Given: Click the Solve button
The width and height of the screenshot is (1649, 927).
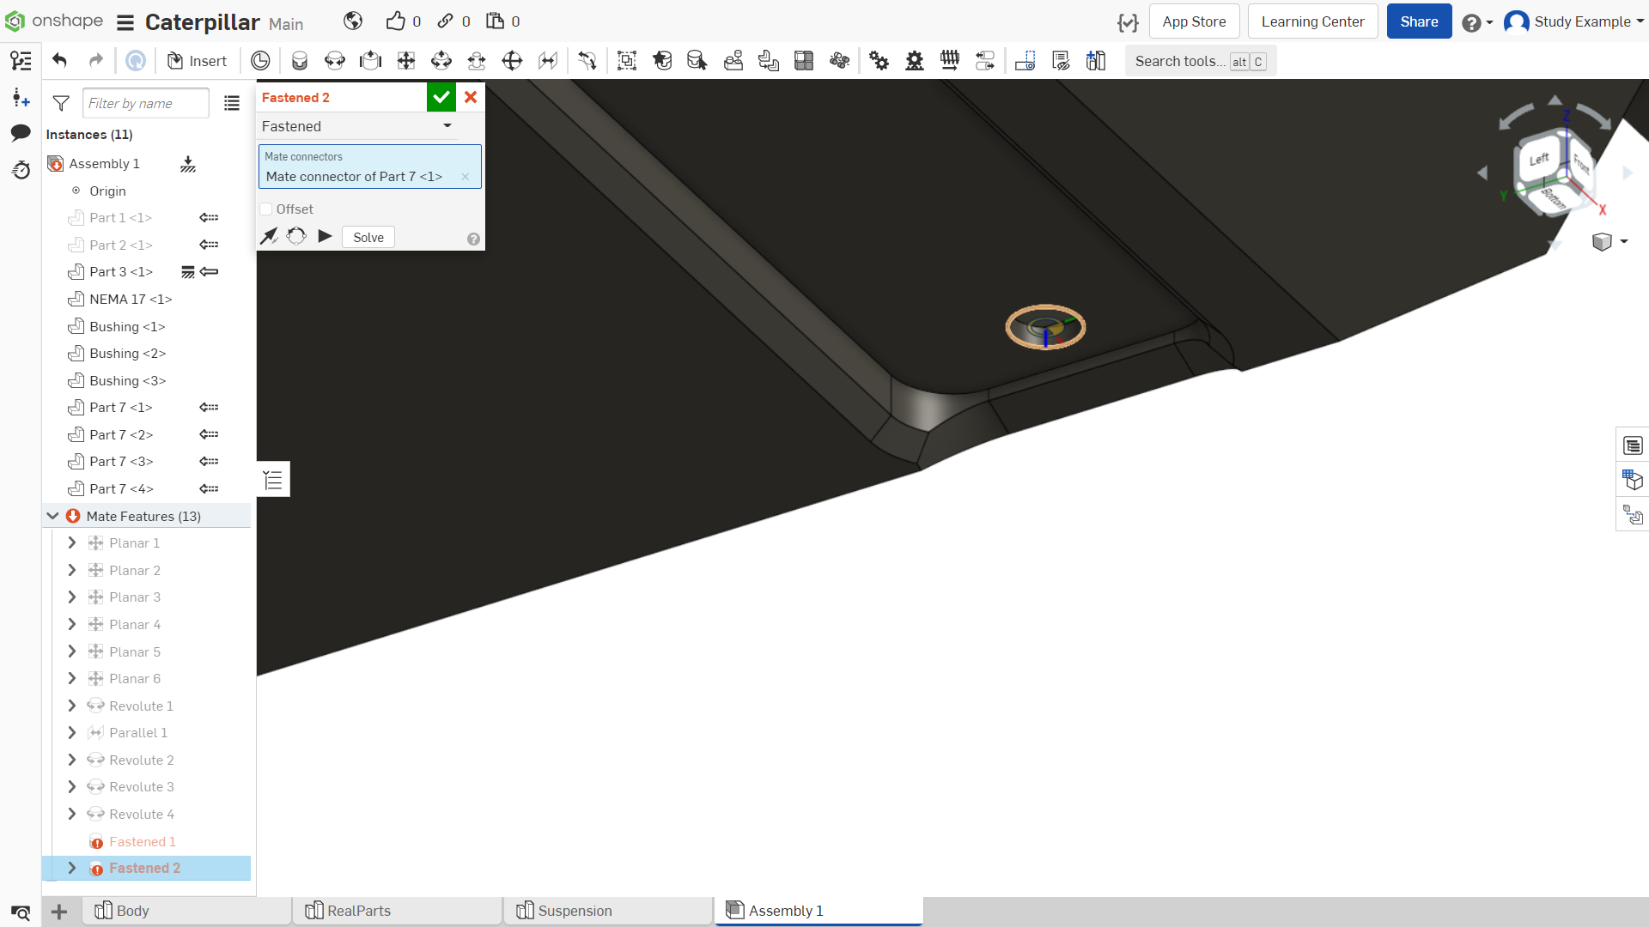Looking at the screenshot, I should [368, 238].
